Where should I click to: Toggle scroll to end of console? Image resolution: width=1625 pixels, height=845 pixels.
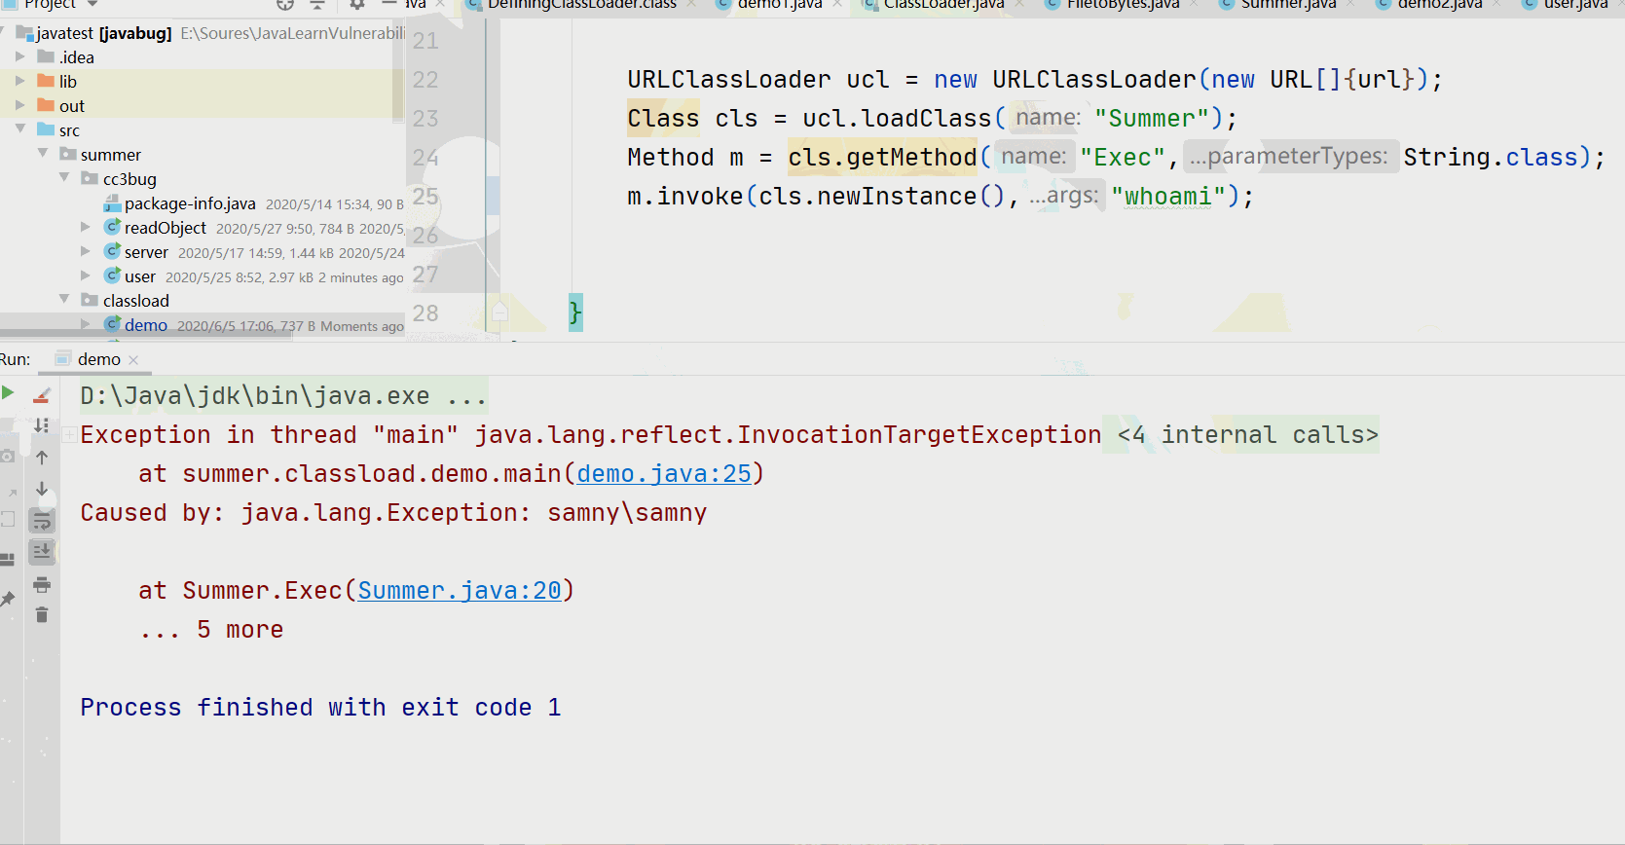point(42,552)
